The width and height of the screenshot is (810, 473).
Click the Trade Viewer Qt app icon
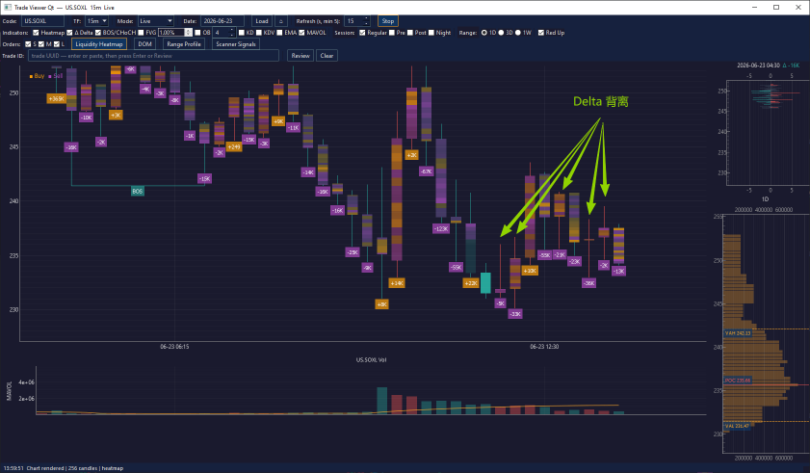(x=8, y=8)
